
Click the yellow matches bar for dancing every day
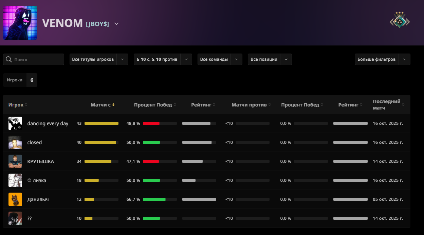[x=102, y=123]
